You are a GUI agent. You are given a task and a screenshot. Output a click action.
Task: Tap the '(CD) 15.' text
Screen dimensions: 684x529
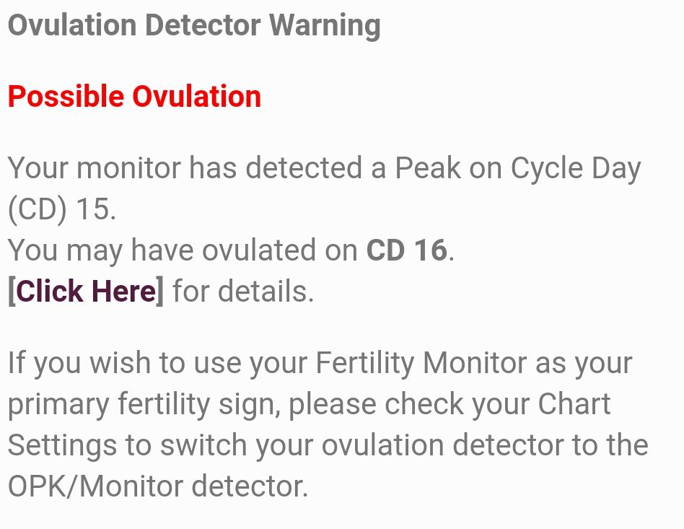pyautogui.click(x=62, y=209)
